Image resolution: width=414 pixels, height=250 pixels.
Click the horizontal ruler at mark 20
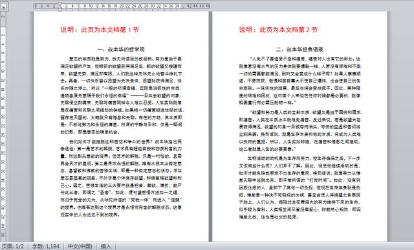tap(122, 6)
